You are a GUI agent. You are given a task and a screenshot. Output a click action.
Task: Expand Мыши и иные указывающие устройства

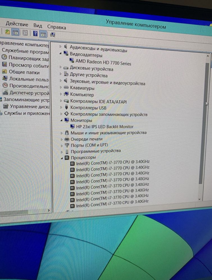pyautogui.click(x=61, y=133)
